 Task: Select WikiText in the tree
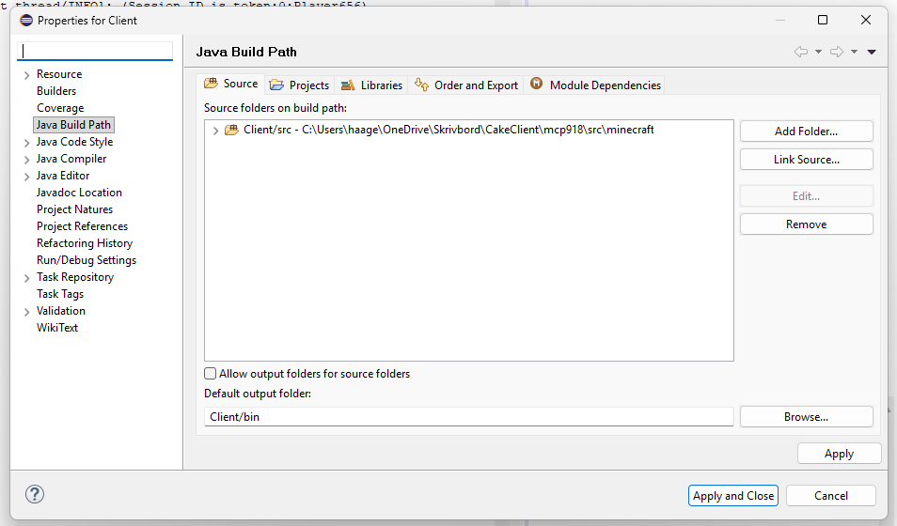point(57,328)
